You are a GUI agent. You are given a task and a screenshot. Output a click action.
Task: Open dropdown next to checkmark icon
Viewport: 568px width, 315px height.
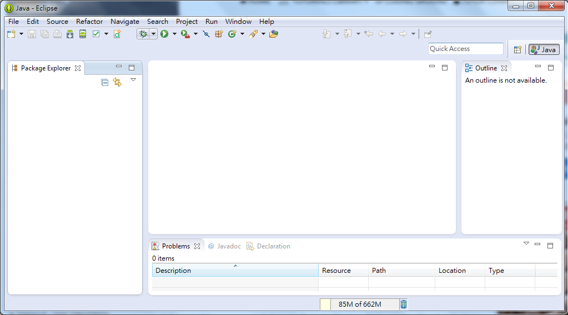(106, 34)
